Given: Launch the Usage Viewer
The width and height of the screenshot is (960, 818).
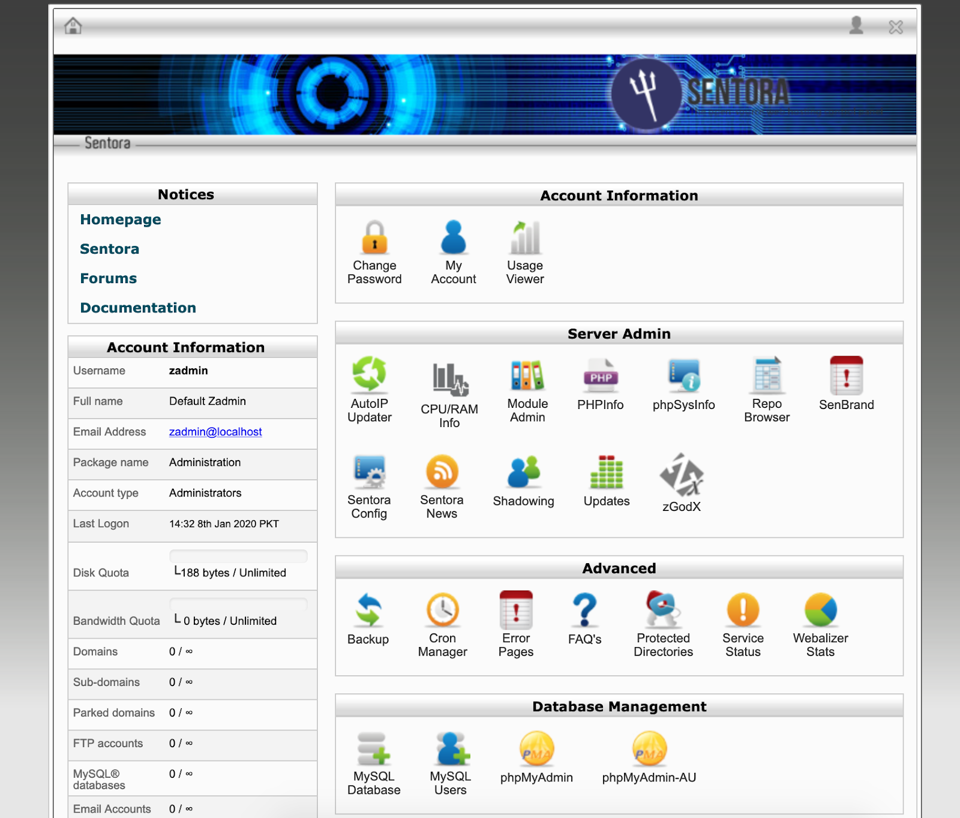Looking at the screenshot, I should click(525, 253).
